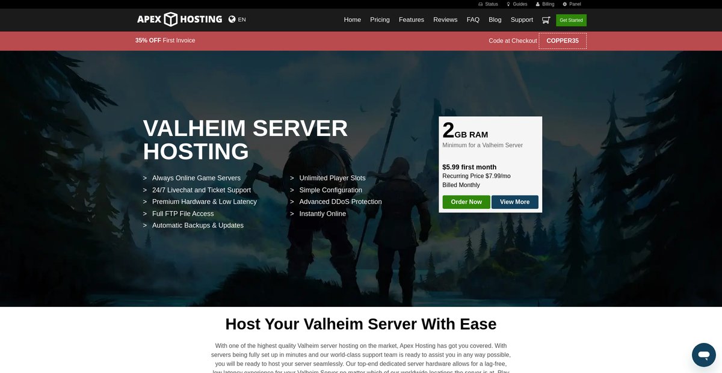
Task: Go to the Panel link
Action: pos(572,4)
